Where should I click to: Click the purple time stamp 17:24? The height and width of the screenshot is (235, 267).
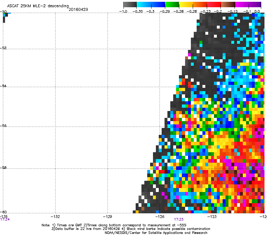tap(5, 219)
